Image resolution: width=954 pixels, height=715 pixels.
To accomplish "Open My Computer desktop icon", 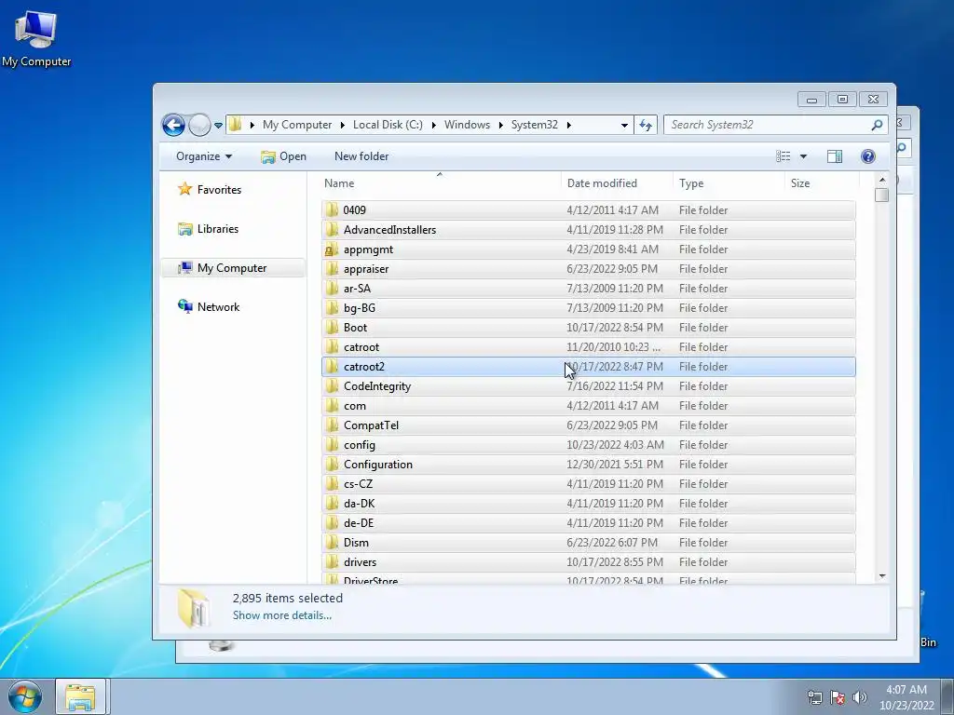I will 36,37.
